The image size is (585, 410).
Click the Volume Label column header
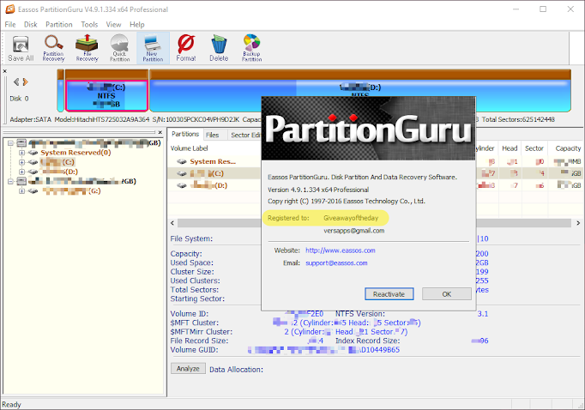pyautogui.click(x=190, y=148)
